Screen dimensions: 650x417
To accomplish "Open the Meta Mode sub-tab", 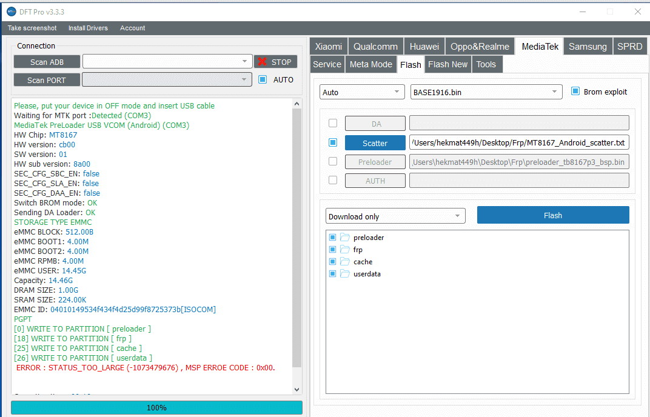I will (370, 64).
